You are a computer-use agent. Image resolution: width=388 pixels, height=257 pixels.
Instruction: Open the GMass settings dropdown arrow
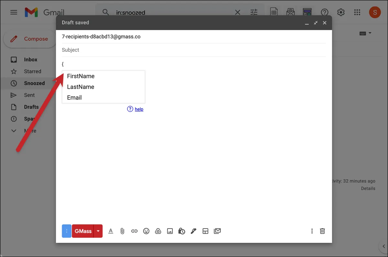tap(98, 231)
